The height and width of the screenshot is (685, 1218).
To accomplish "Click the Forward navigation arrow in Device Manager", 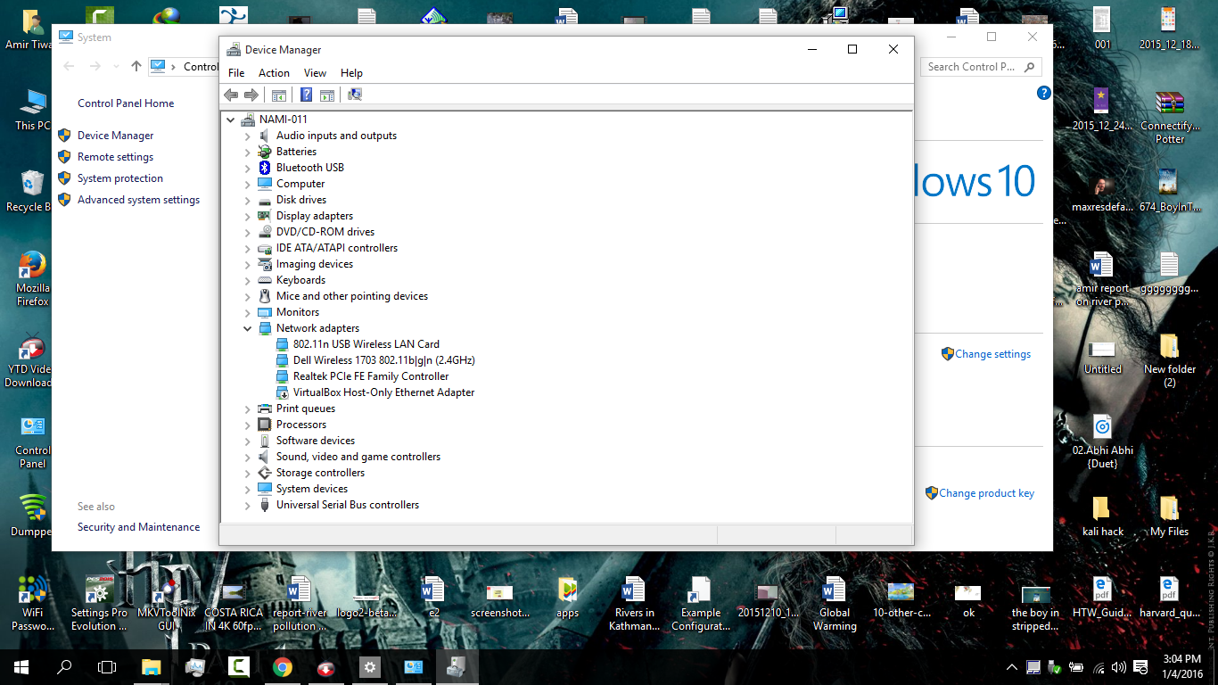I will coord(251,95).
